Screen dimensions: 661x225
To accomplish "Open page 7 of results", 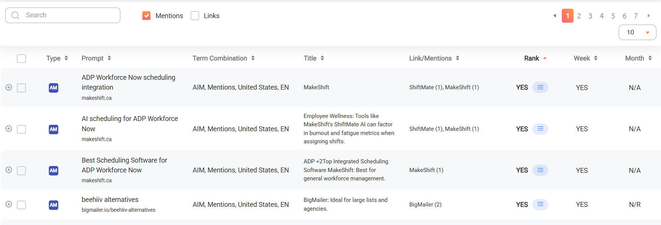I will (636, 16).
